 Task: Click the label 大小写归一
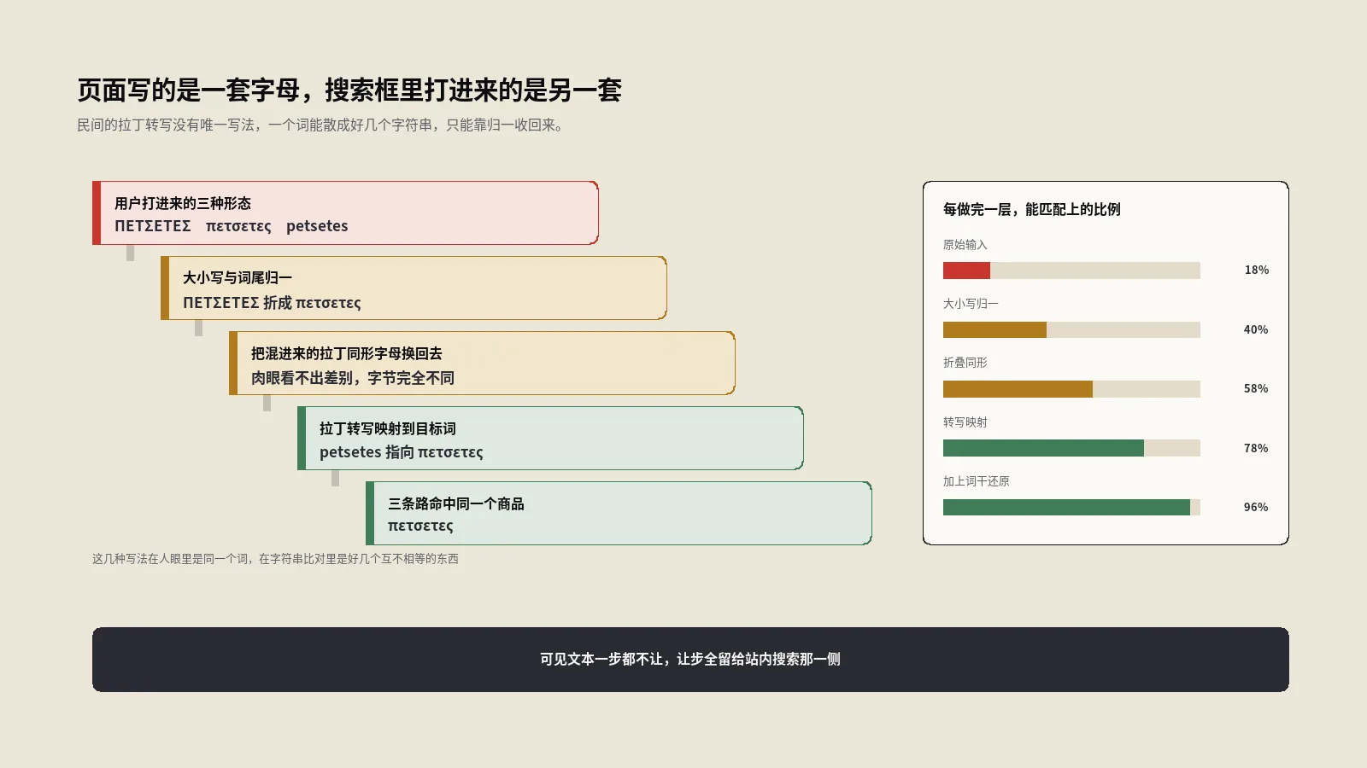point(971,304)
